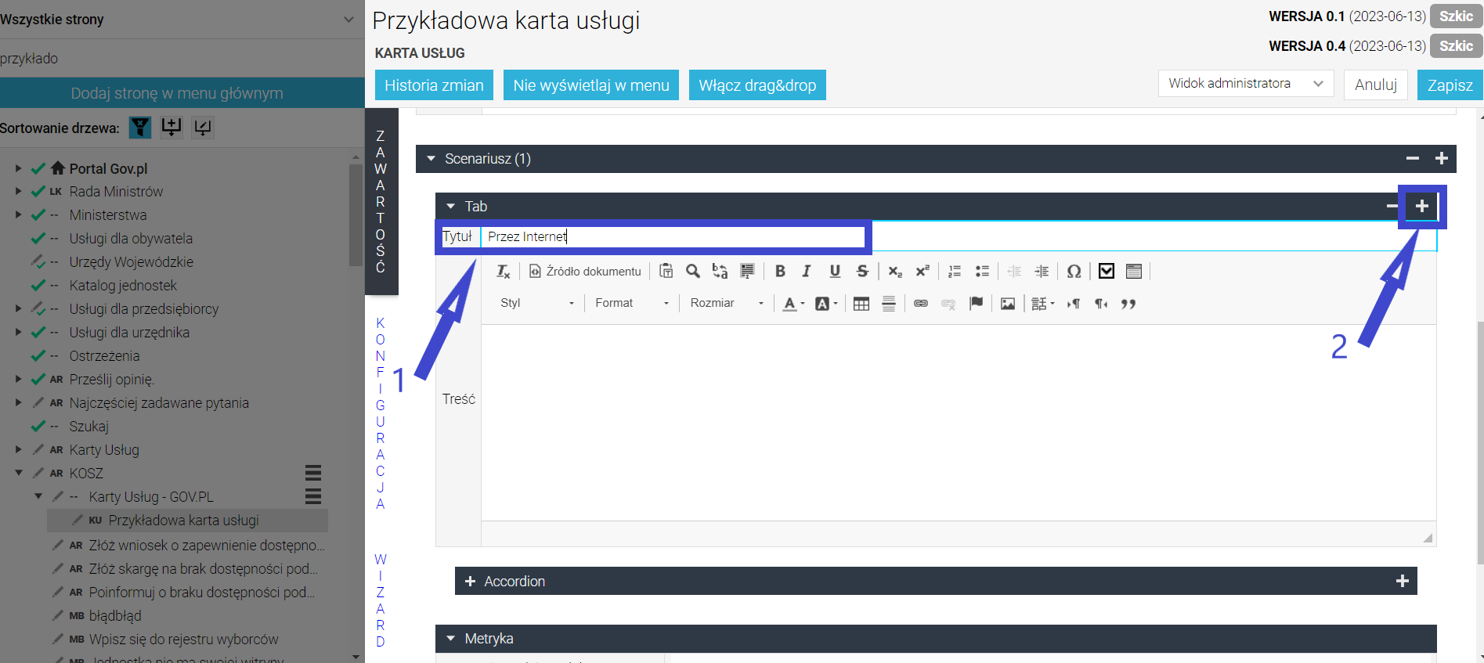Insert an anchor flag

pos(976,304)
